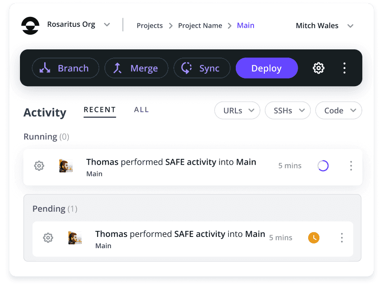Image resolution: width=384 pixels, height=285 pixels.
Task: Open three-dot menu for running activity
Action: pyautogui.click(x=351, y=166)
